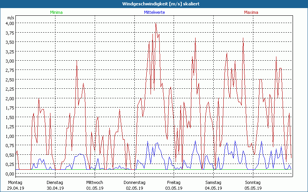The width and height of the screenshot is (308, 192).
Task: Select the Freitag day label
Action: [174, 182]
